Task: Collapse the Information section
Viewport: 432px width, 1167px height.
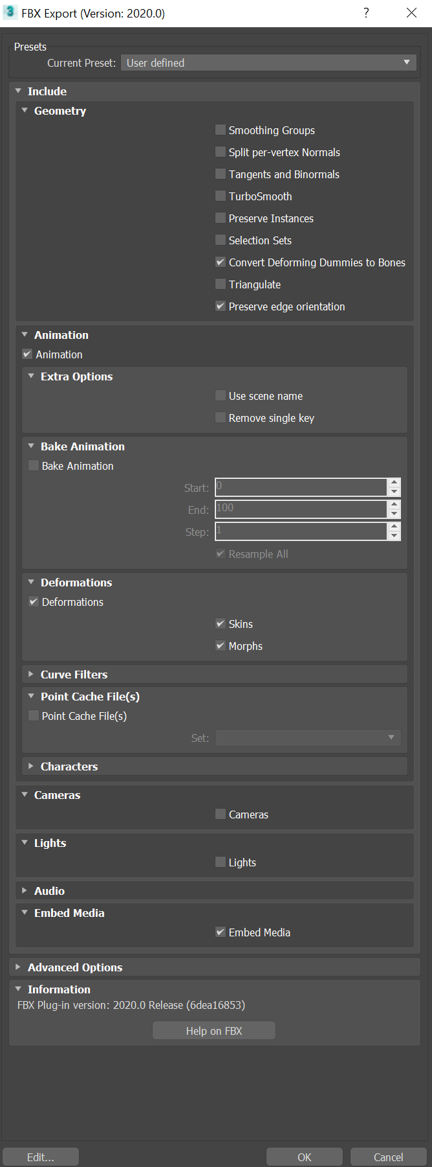Action: coord(18,989)
